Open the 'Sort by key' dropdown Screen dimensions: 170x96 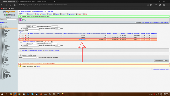click(32, 30)
